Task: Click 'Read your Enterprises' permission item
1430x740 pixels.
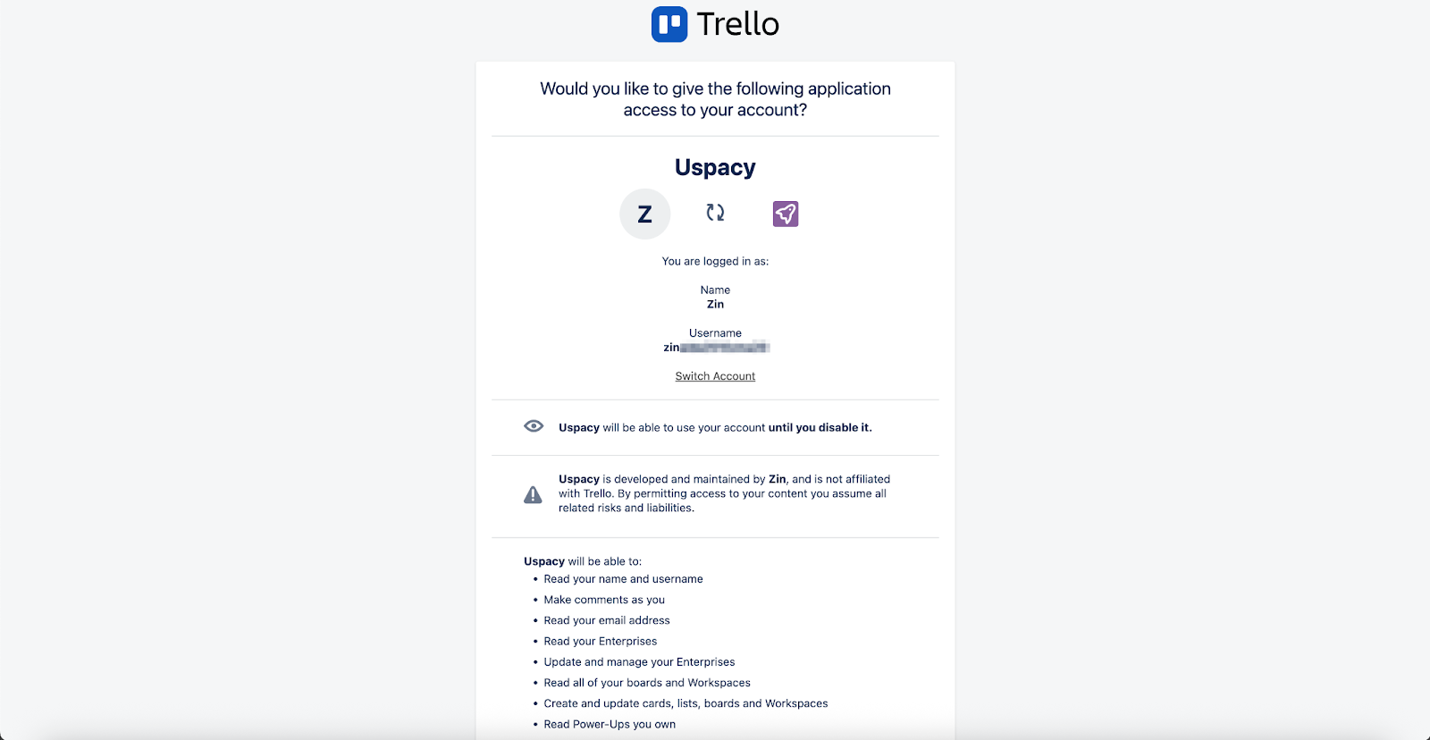Action: (600, 641)
